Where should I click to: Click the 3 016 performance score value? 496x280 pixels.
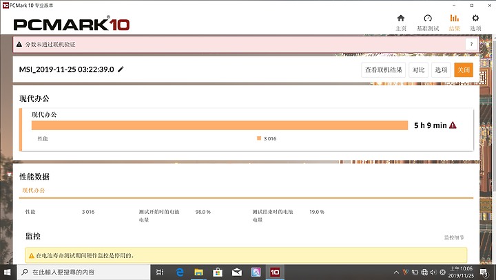point(88,212)
